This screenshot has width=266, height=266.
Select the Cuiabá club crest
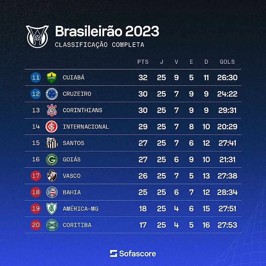coord(52,78)
